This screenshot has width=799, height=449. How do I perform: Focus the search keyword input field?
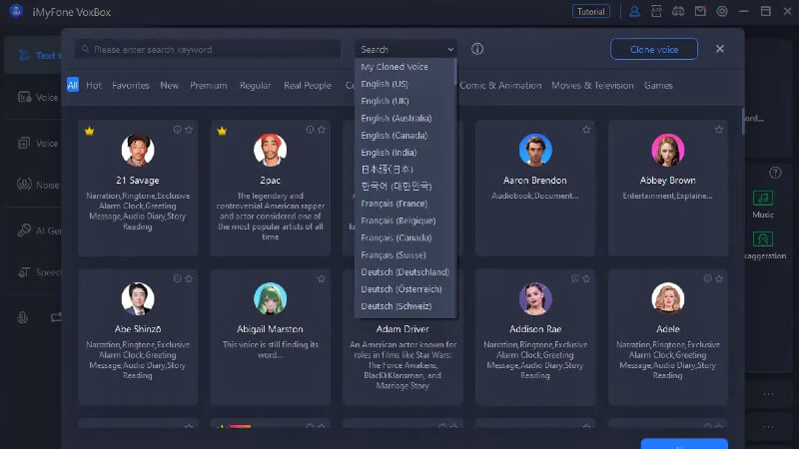coord(208,49)
